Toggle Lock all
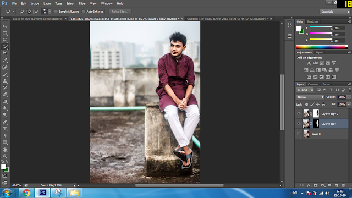 (323, 105)
